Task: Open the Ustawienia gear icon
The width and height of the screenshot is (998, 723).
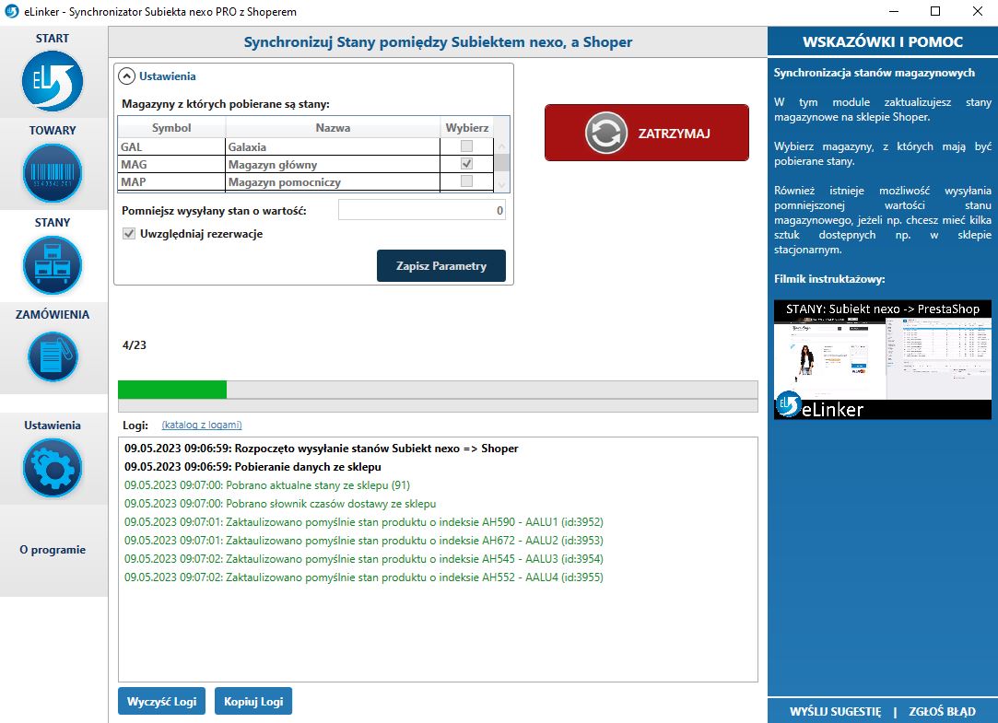Action: pos(53,468)
